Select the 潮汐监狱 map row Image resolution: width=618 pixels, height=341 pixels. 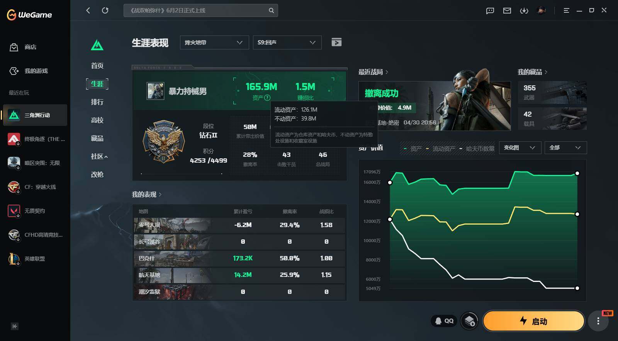coord(239,292)
